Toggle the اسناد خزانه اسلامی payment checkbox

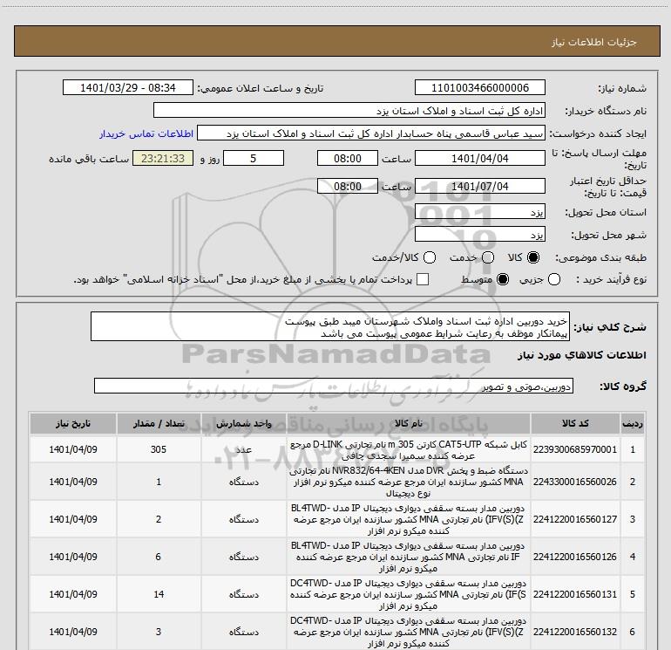[423, 280]
